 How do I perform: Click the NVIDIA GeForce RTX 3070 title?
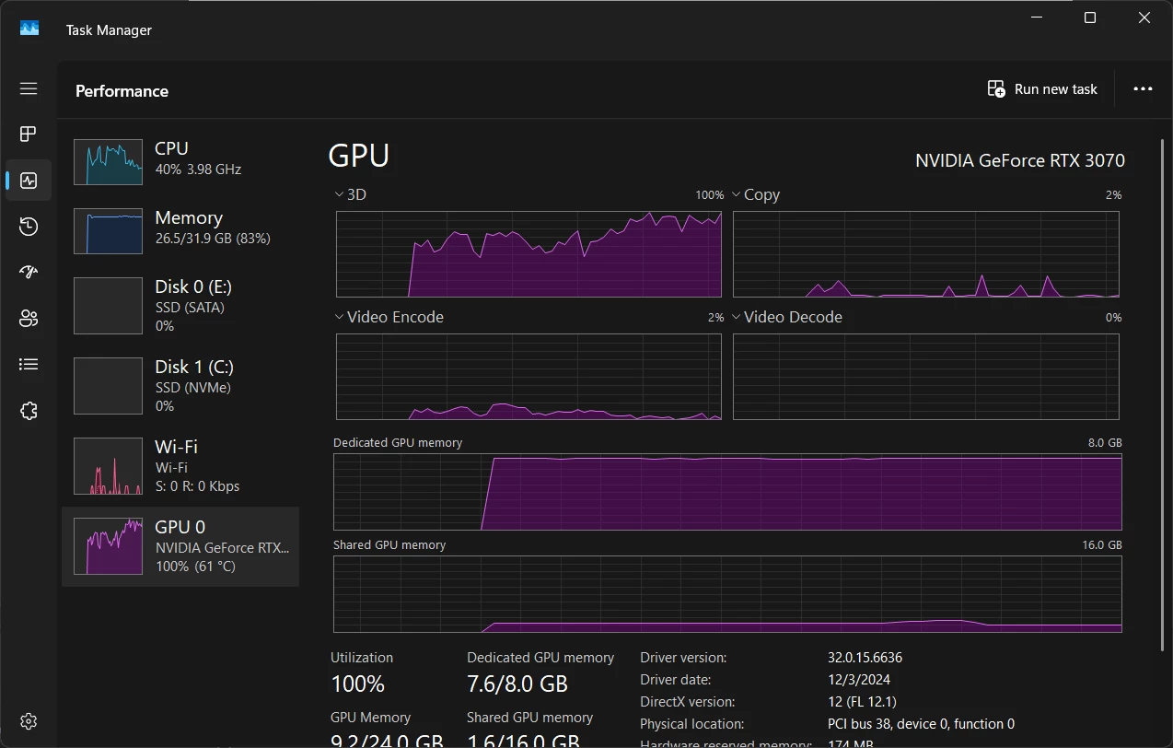click(x=1020, y=160)
